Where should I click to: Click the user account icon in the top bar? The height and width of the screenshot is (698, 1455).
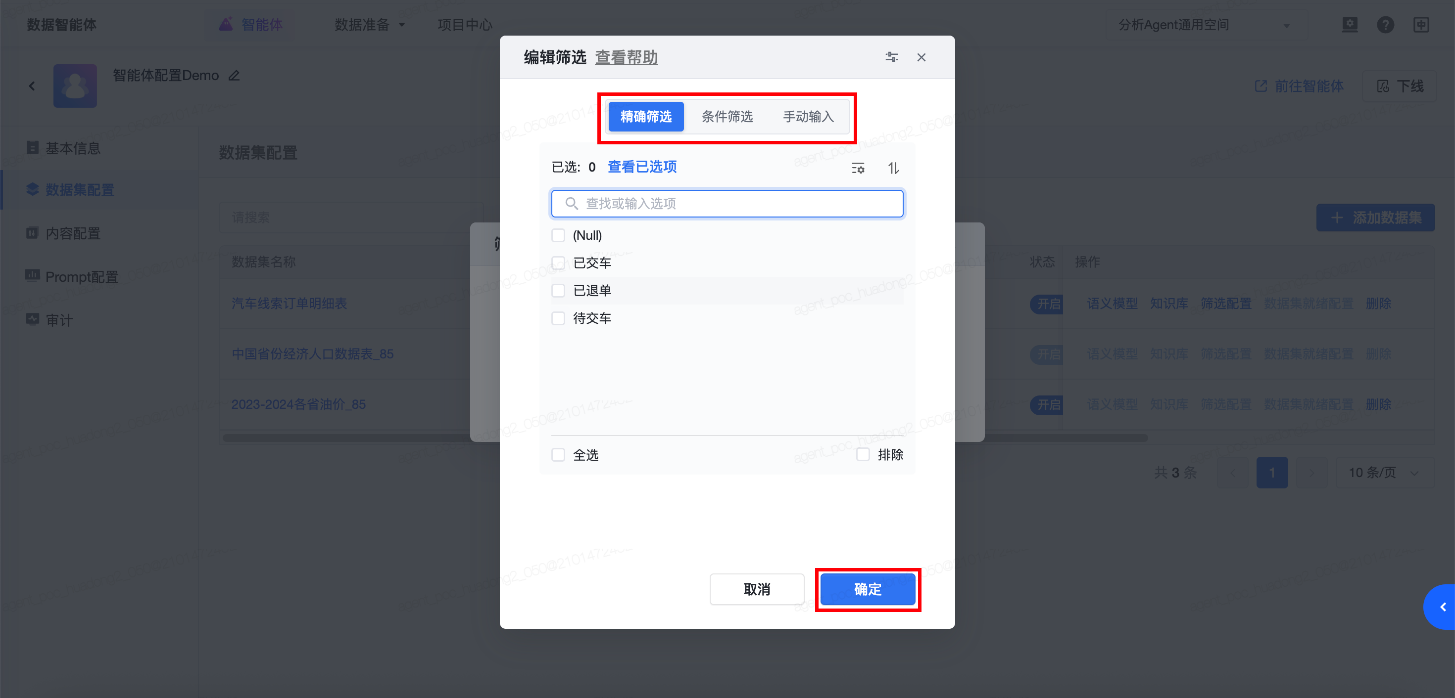(1350, 25)
